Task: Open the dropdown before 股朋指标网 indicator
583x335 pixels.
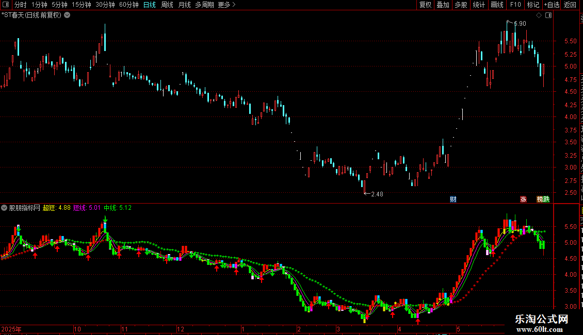Action: point(4,208)
